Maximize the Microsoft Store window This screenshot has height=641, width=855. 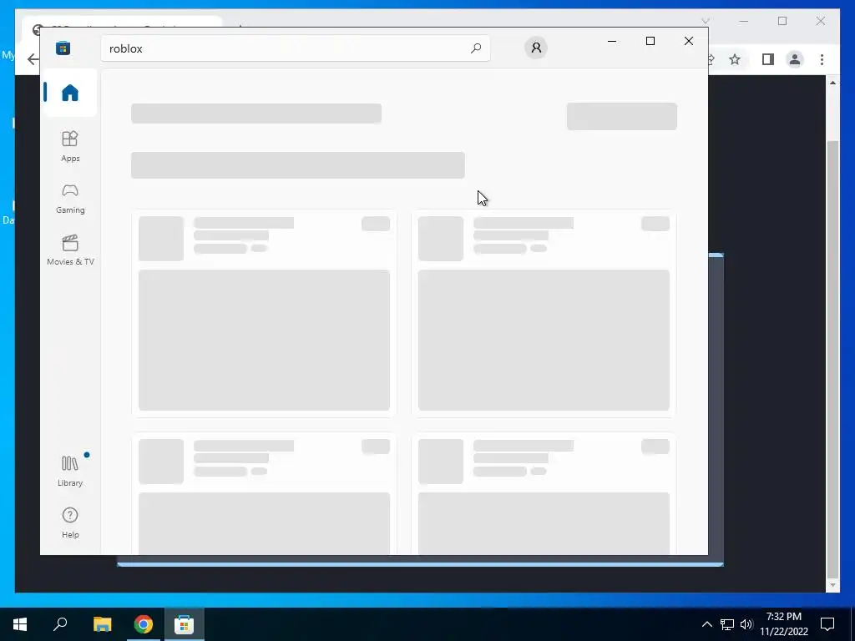tap(650, 41)
